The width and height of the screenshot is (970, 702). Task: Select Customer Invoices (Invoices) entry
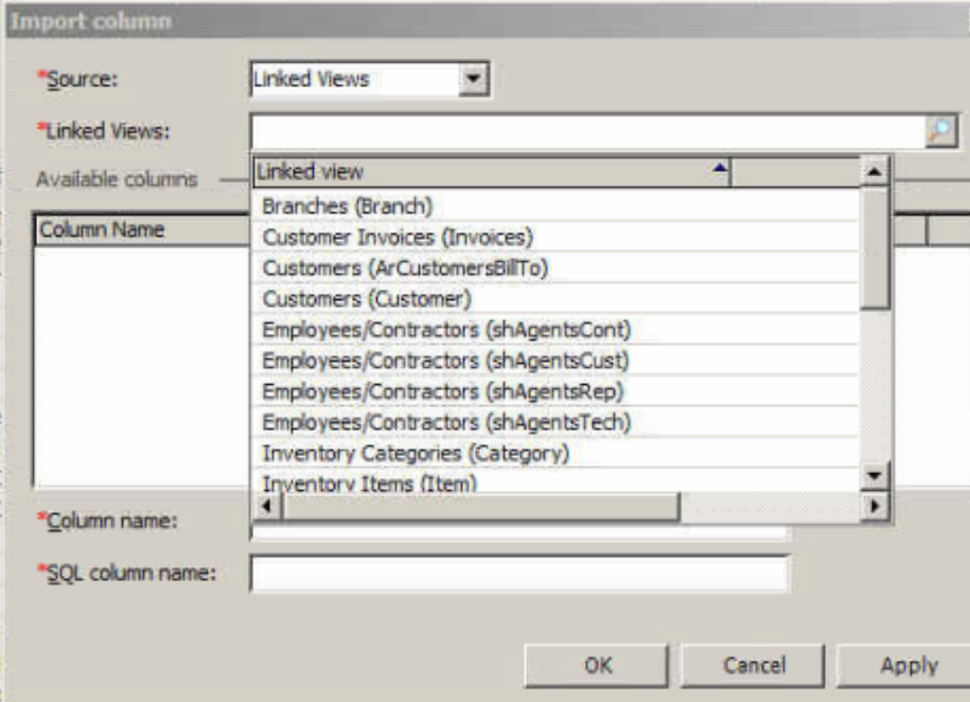[555, 237]
